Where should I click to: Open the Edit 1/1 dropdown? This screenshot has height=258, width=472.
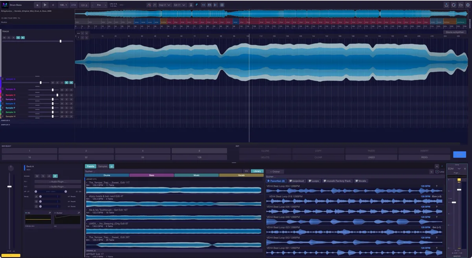(179, 5)
